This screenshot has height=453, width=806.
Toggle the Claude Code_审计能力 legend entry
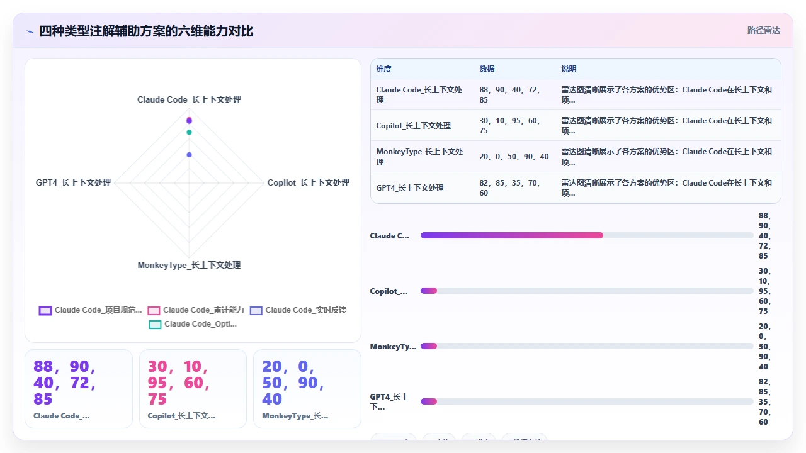[196, 310]
